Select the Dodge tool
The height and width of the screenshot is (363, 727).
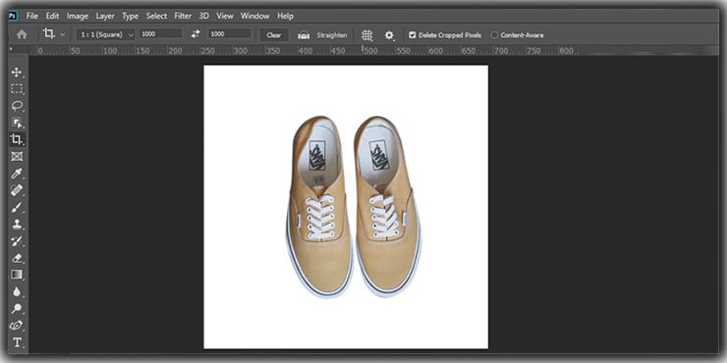pyautogui.click(x=17, y=308)
